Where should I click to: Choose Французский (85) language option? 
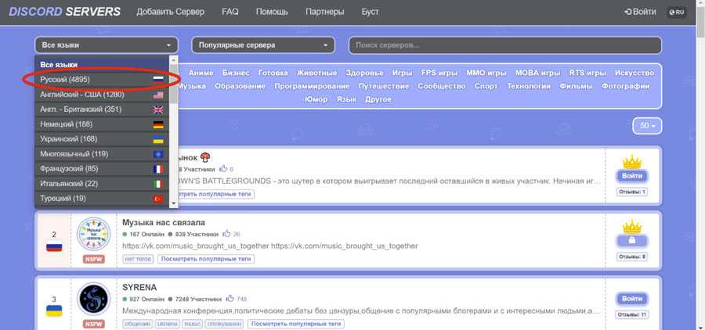pos(102,168)
